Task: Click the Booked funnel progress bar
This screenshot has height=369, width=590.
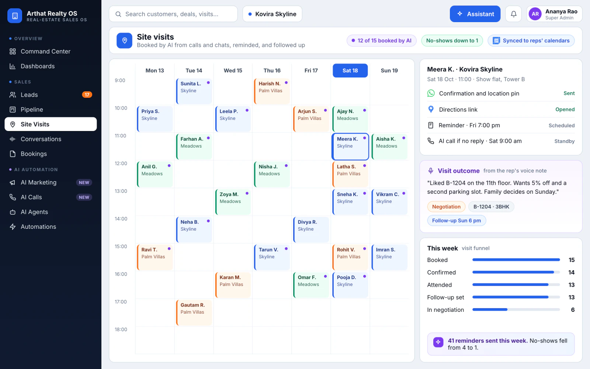Action: pos(516,260)
